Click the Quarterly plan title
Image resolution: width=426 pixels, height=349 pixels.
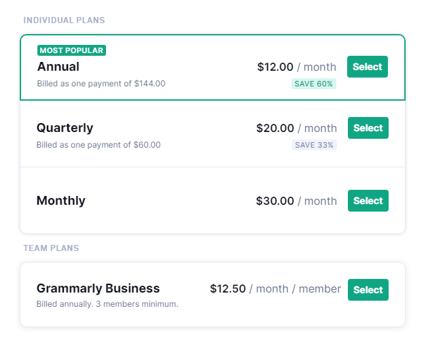(x=65, y=128)
